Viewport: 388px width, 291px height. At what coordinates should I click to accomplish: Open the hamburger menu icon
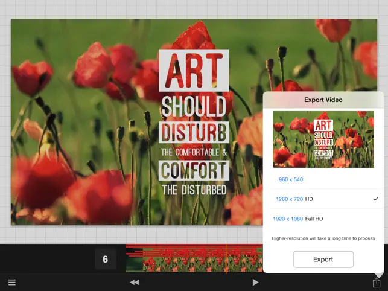tap(12, 282)
